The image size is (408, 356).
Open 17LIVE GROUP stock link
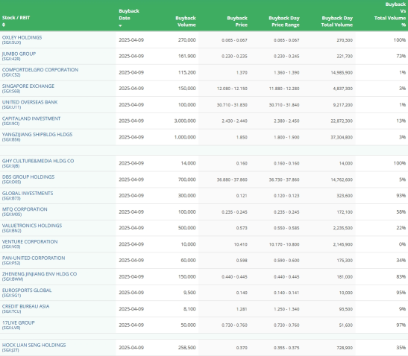click(x=18, y=322)
